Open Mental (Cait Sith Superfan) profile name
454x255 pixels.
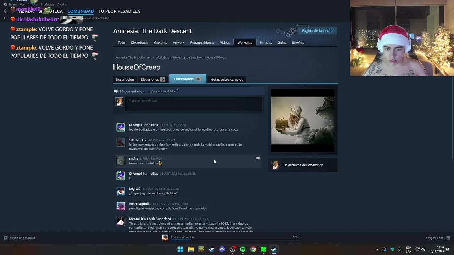pyautogui.click(x=150, y=219)
